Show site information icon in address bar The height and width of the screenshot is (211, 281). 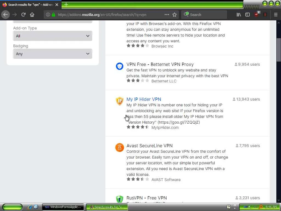(48, 15)
